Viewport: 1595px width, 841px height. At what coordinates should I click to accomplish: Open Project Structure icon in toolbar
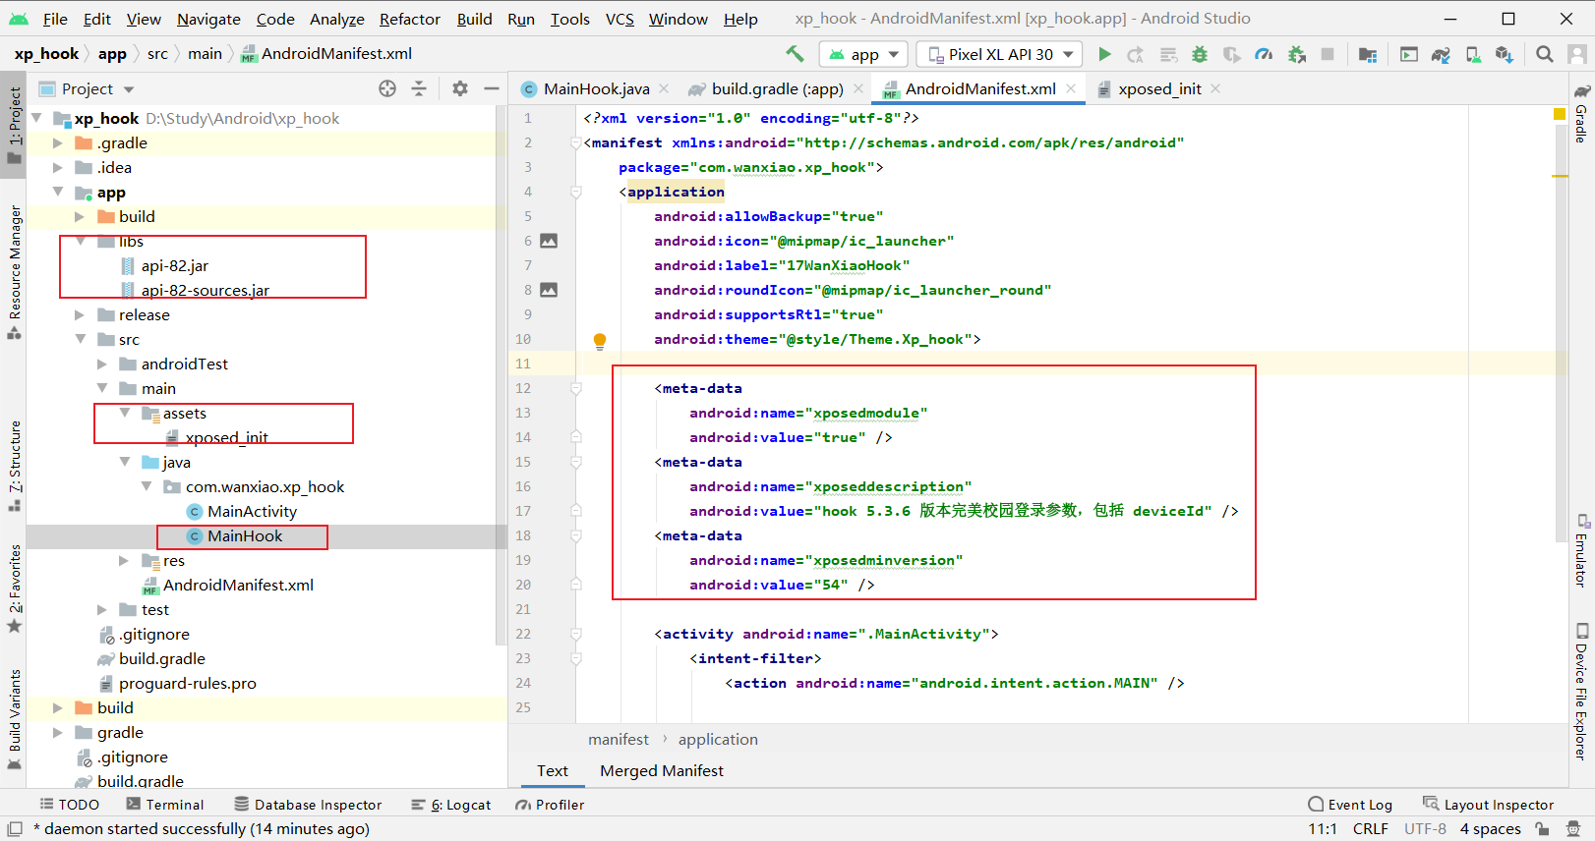pos(1367,54)
